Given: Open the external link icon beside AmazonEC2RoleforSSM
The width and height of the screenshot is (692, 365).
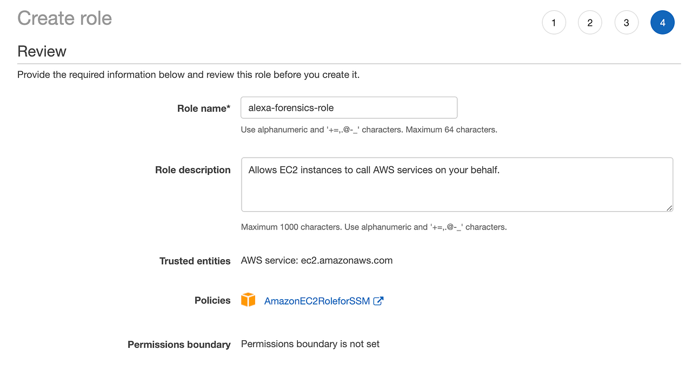Looking at the screenshot, I should pyautogui.click(x=378, y=301).
